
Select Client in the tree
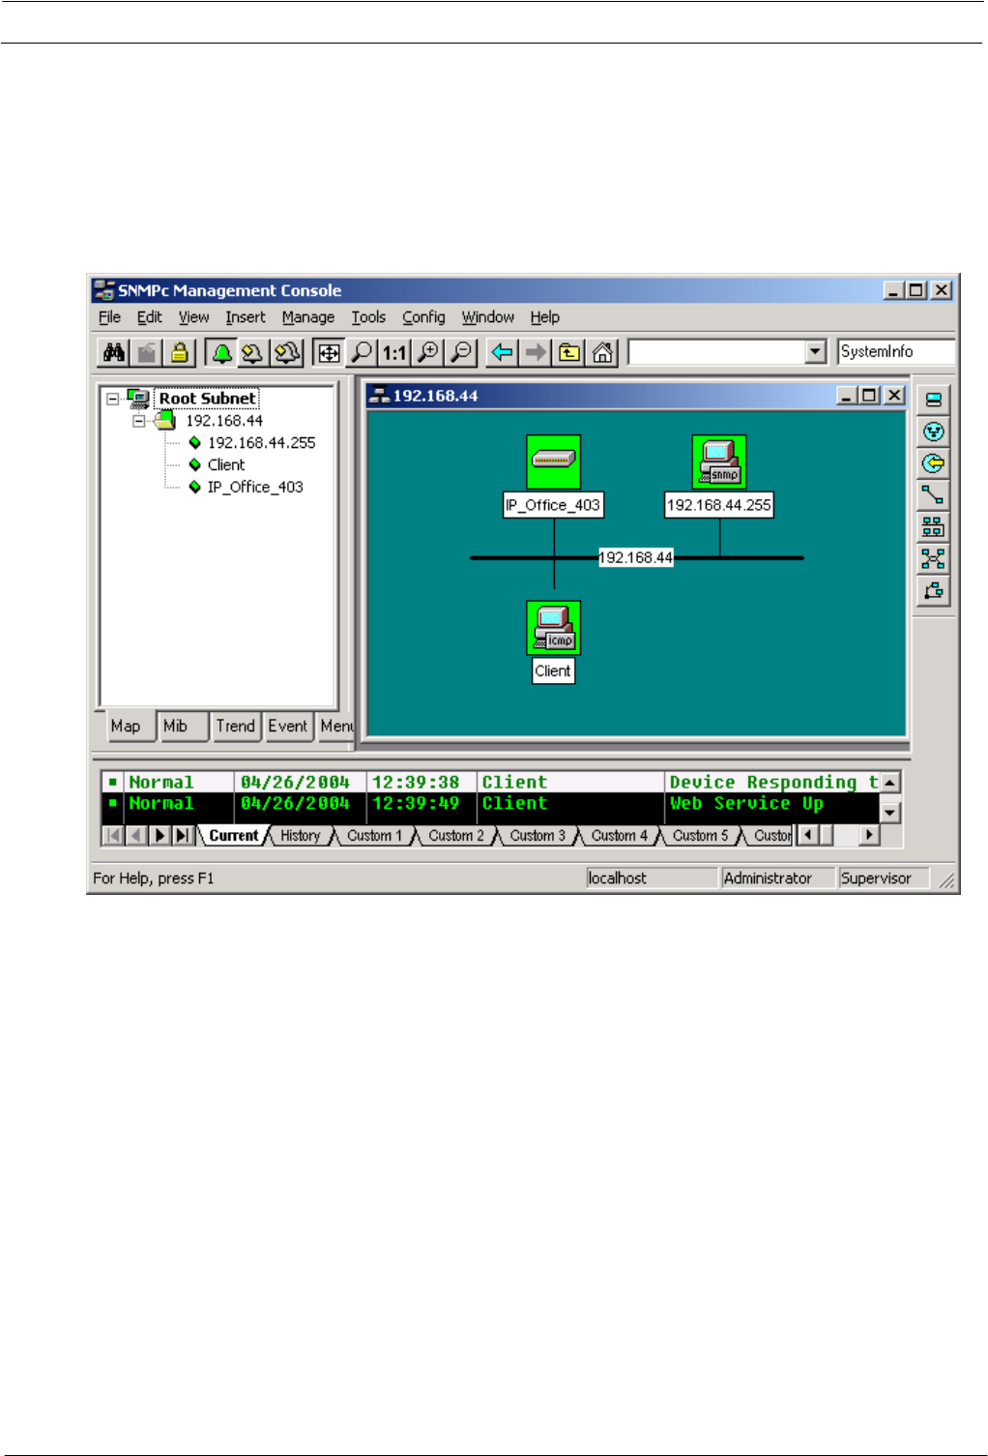(x=226, y=465)
